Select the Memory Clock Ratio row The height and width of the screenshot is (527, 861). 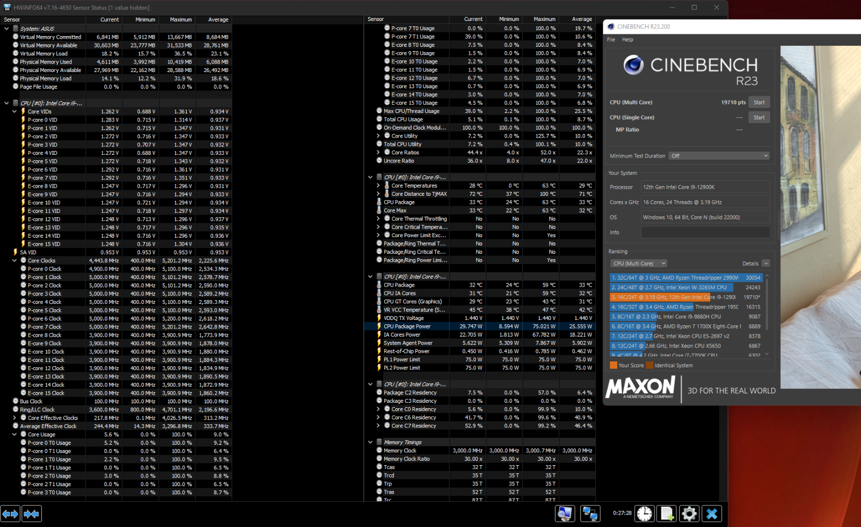pos(481,459)
